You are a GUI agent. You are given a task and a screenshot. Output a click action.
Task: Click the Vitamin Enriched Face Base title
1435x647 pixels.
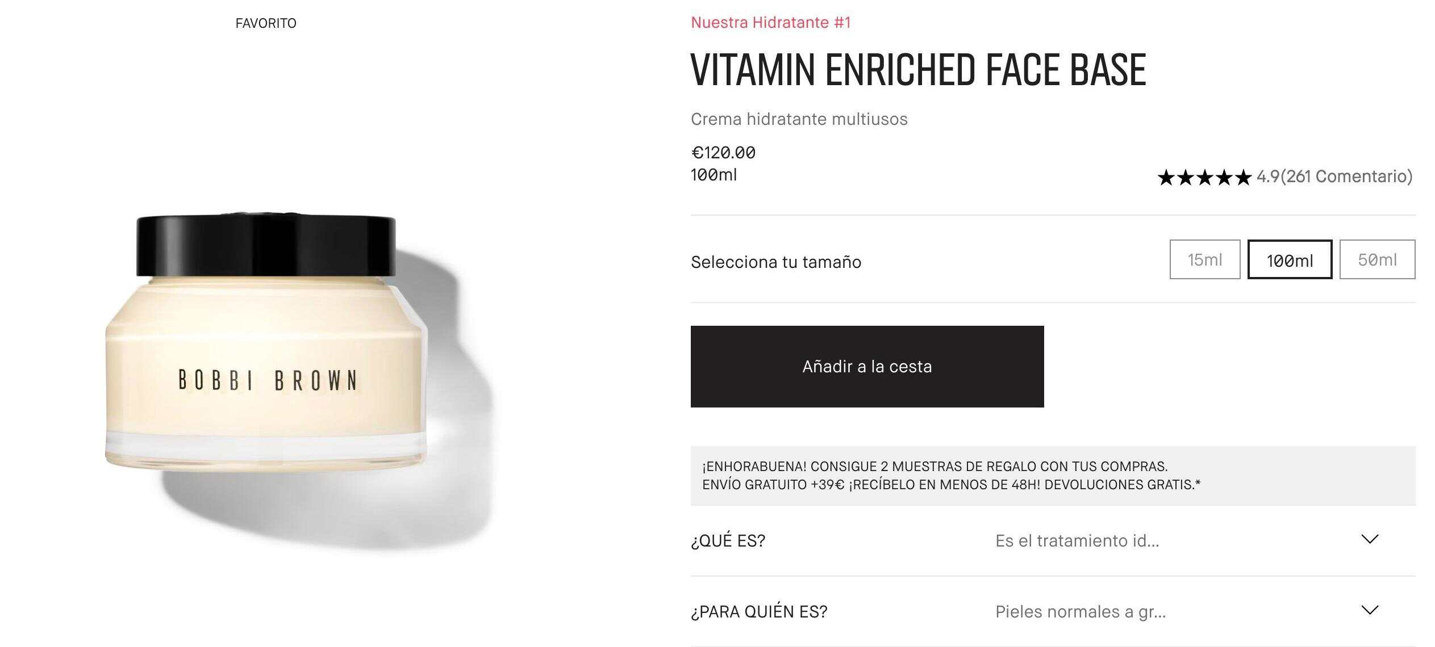pyautogui.click(x=919, y=69)
